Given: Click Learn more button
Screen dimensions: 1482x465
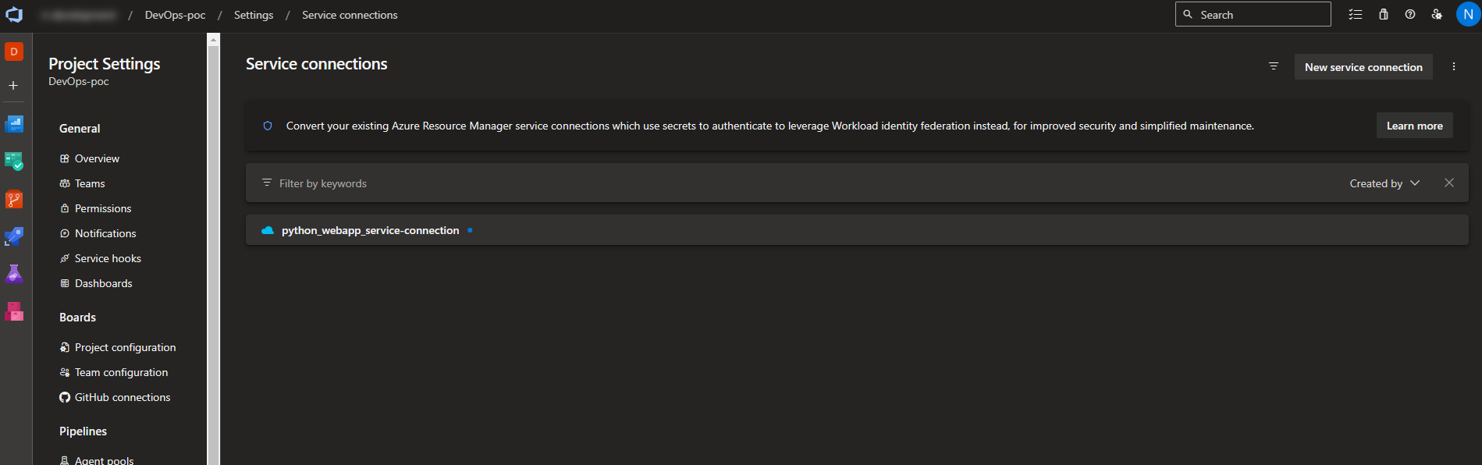Looking at the screenshot, I should pyautogui.click(x=1414, y=126).
